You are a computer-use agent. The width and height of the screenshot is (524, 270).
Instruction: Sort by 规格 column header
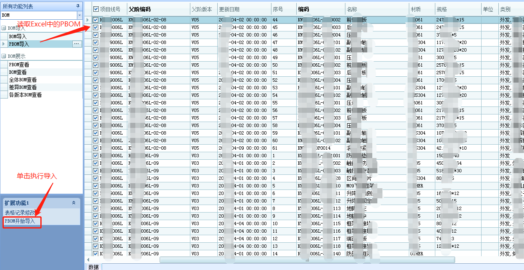point(458,9)
